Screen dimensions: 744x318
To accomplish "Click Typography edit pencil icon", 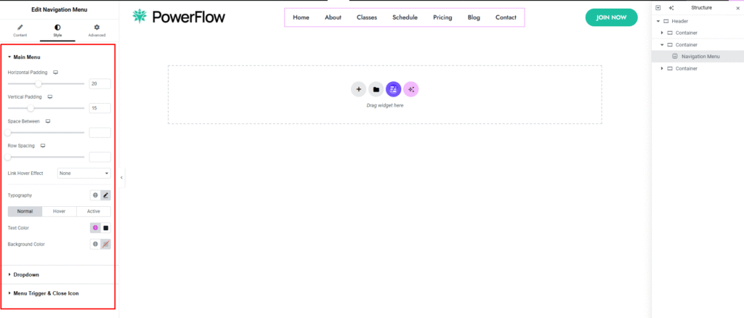I will point(105,195).
